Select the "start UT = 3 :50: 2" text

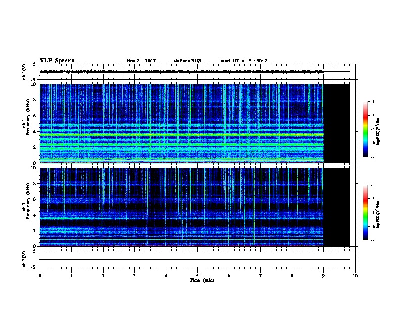[x=244, y=61]
